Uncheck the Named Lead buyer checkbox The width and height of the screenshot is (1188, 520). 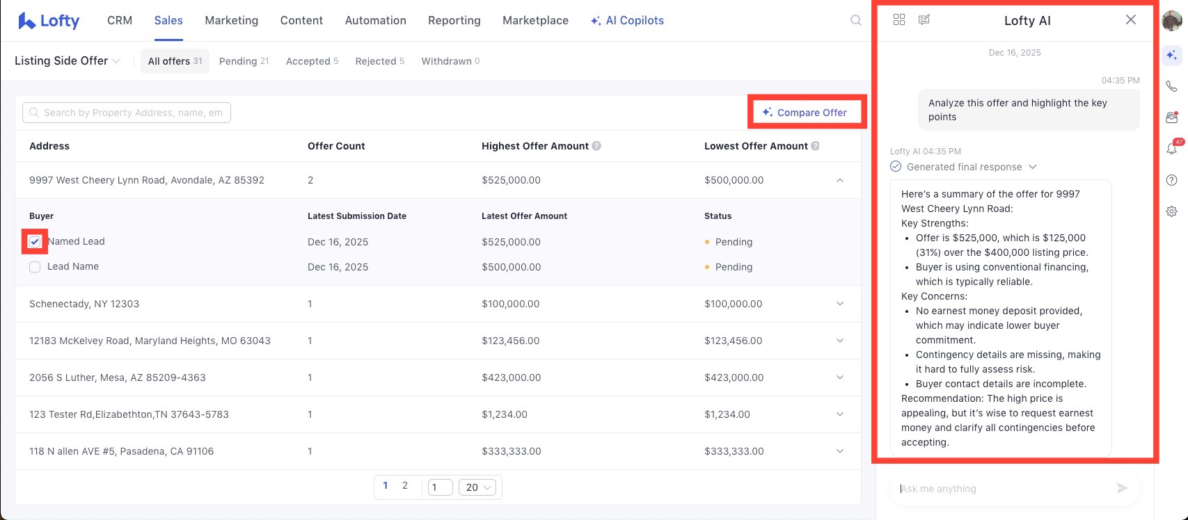35,242
